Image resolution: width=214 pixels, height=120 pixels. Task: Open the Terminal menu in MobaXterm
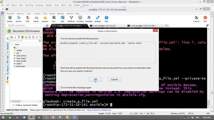[10, 14]
